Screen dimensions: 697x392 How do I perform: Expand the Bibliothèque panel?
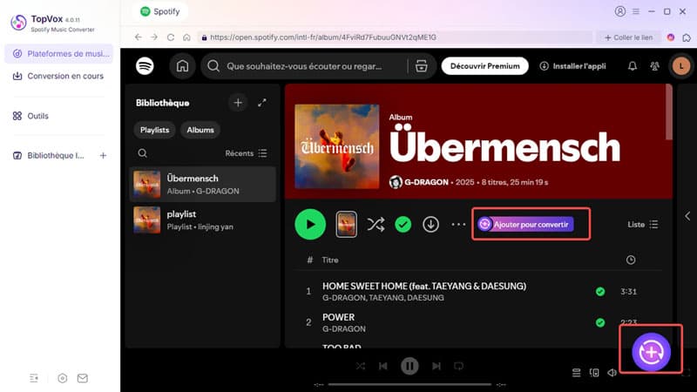262,103
